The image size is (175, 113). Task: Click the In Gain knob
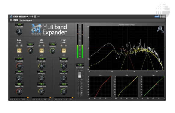[x=19, y=32]
